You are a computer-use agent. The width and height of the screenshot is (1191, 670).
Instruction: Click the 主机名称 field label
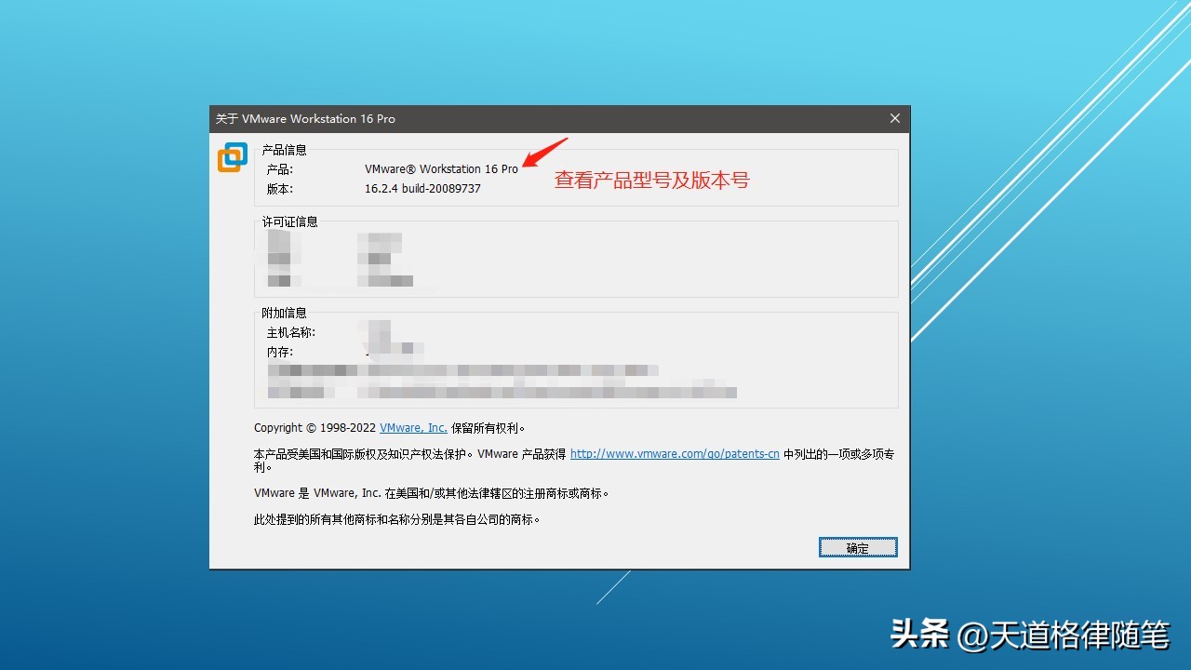pos(290,332)
